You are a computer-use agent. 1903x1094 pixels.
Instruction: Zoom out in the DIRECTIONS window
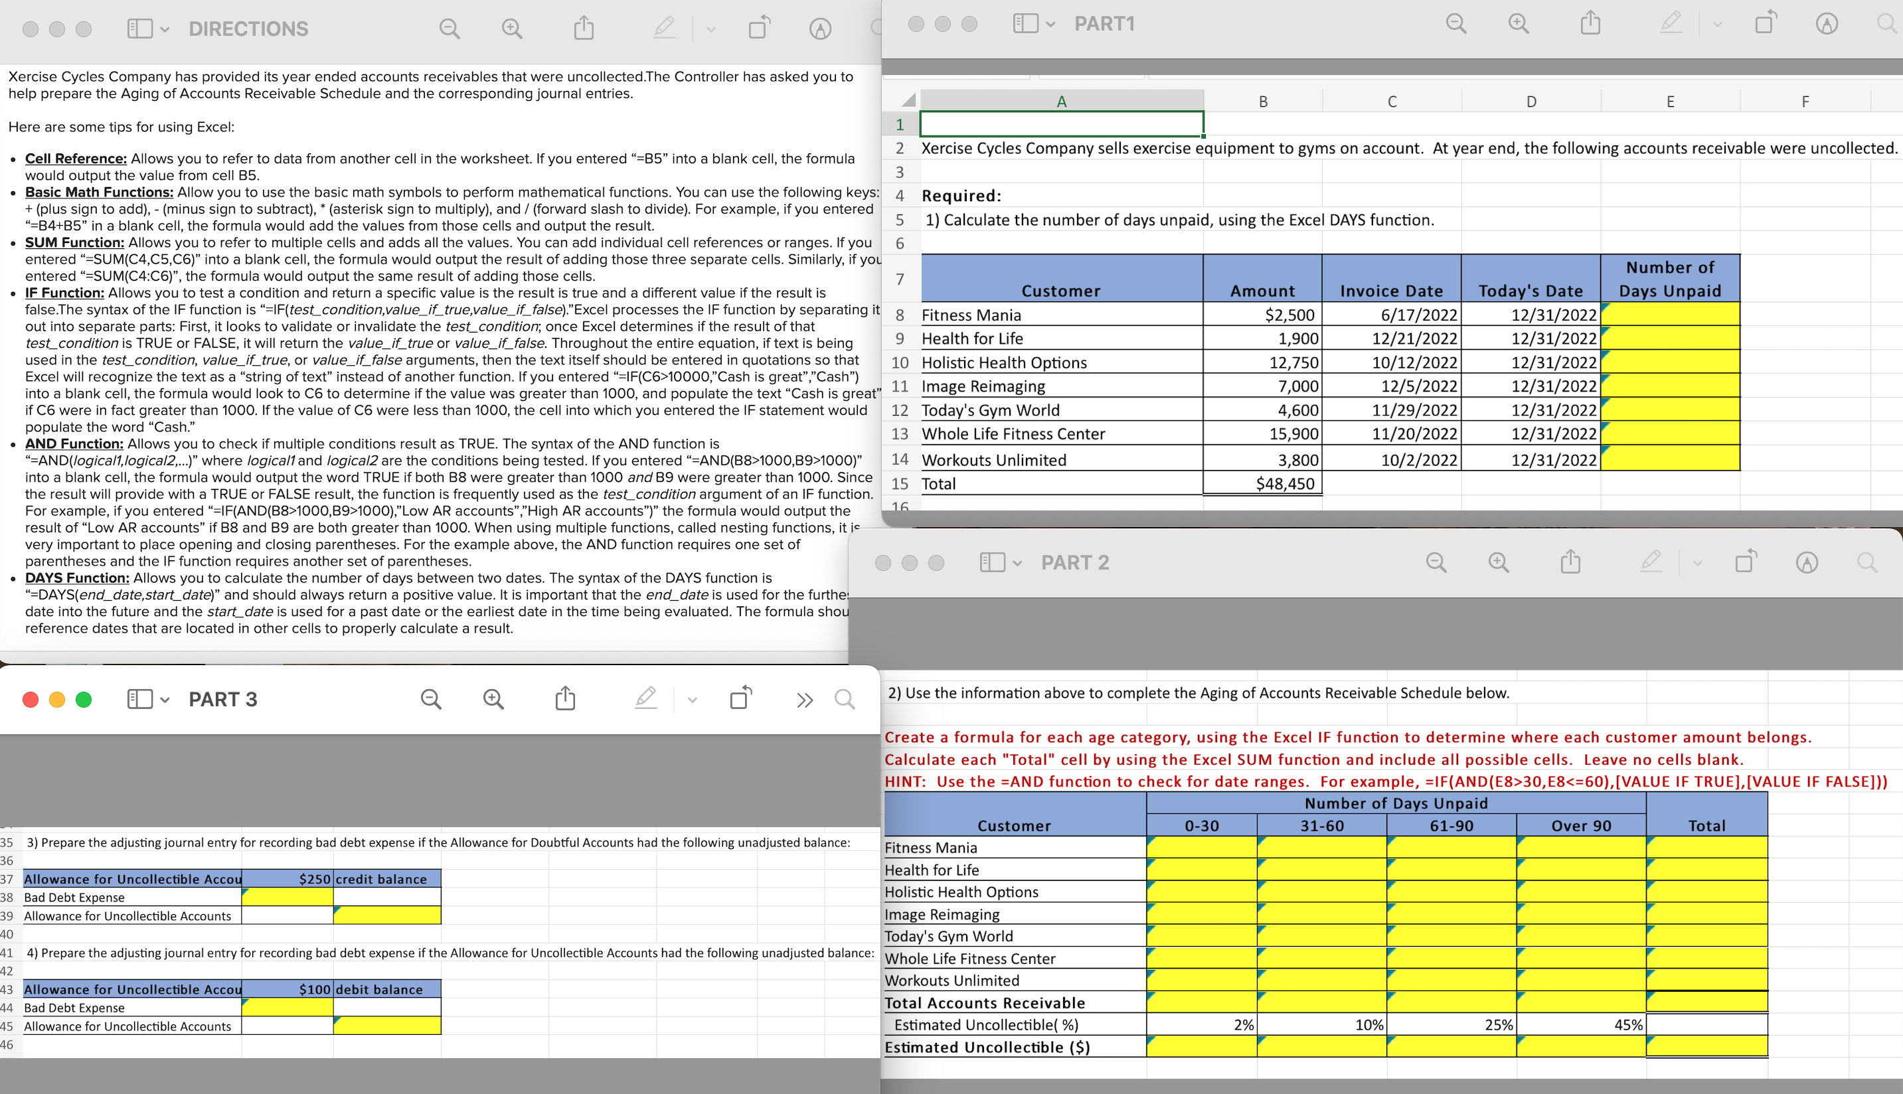coord(450,29)
